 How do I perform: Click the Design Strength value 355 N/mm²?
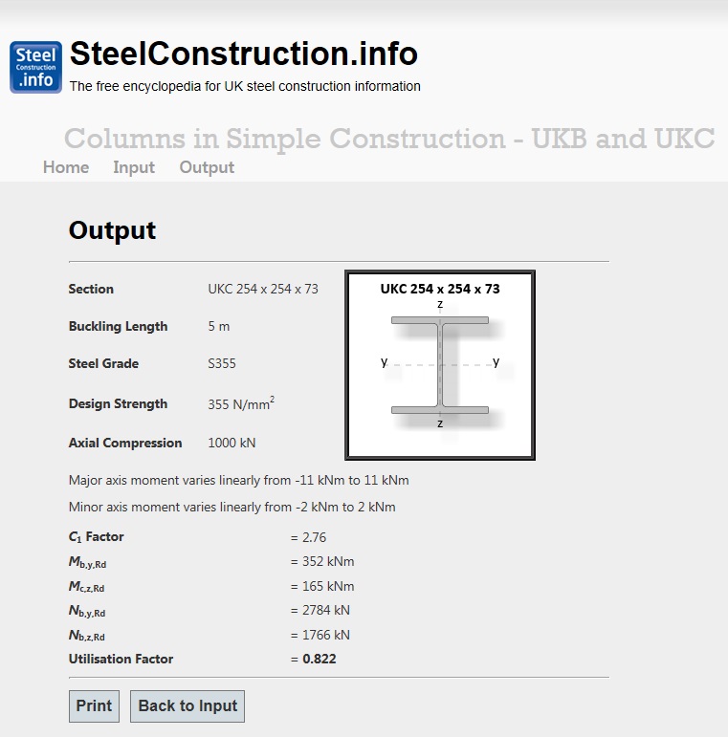point(241,404)
